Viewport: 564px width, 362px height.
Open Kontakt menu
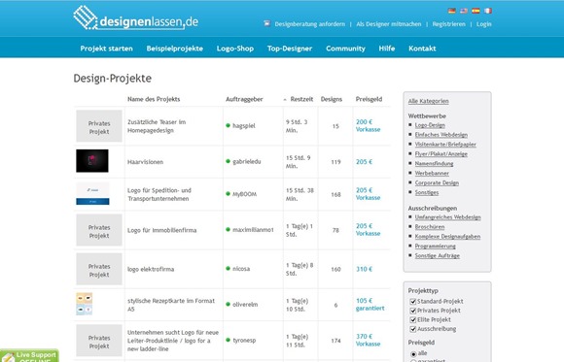[x=422, y=49]
